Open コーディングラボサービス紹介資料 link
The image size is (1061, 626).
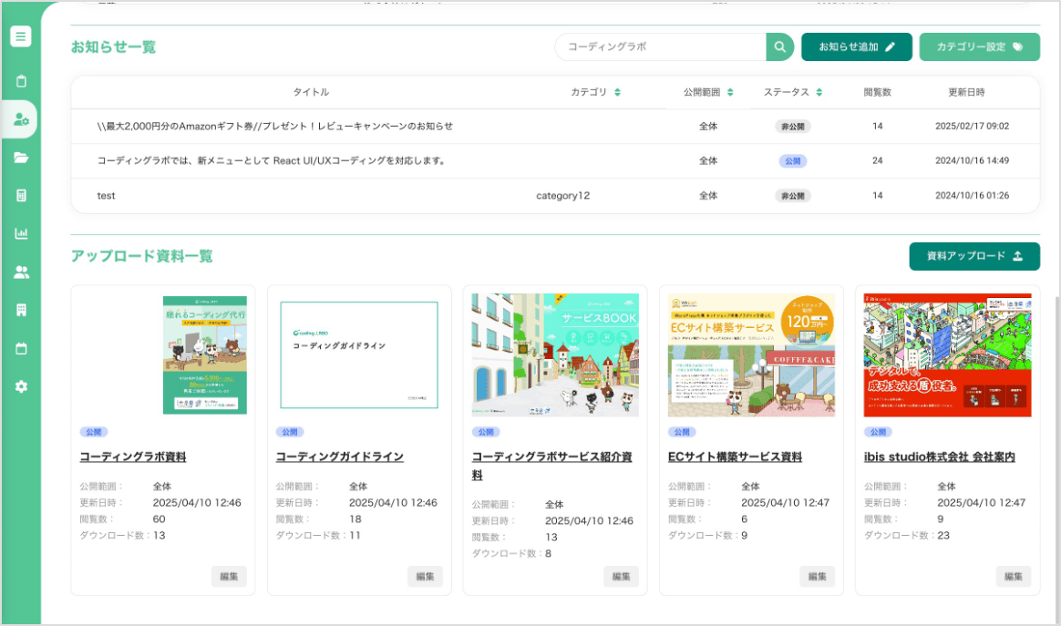(552, 466)
